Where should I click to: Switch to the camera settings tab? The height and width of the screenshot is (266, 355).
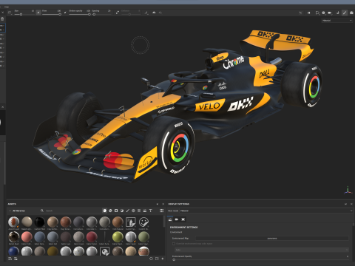[x=177, y=219]
